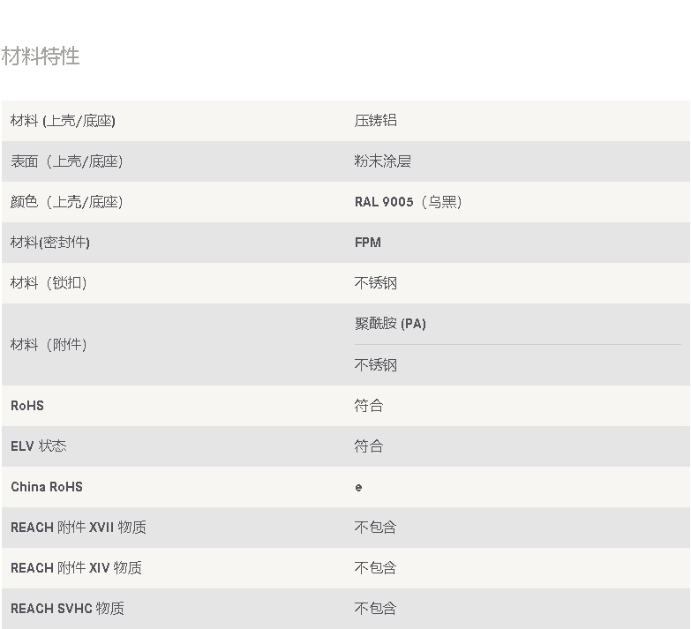Click the China RoHS value e
Image resolution: width=691 pixels, height=629 pixels.
coord(358,487)
